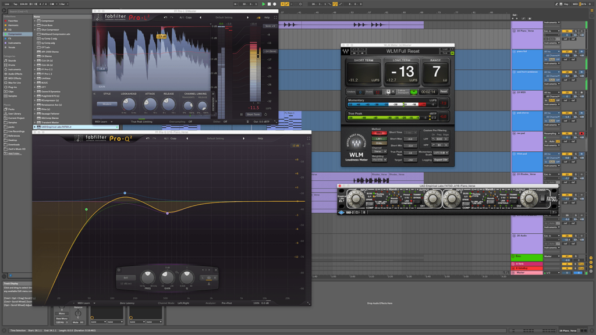Click the Pro-L 2 Copy button
The height and width of the screenshot is (335, 596).
pos(189,17)
